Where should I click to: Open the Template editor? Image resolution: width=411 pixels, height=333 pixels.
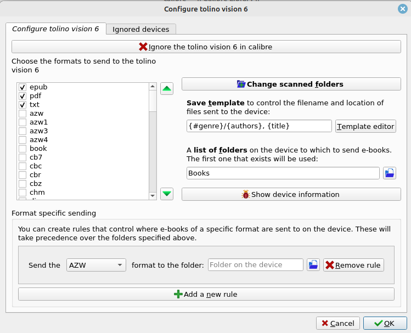(365, 126)
